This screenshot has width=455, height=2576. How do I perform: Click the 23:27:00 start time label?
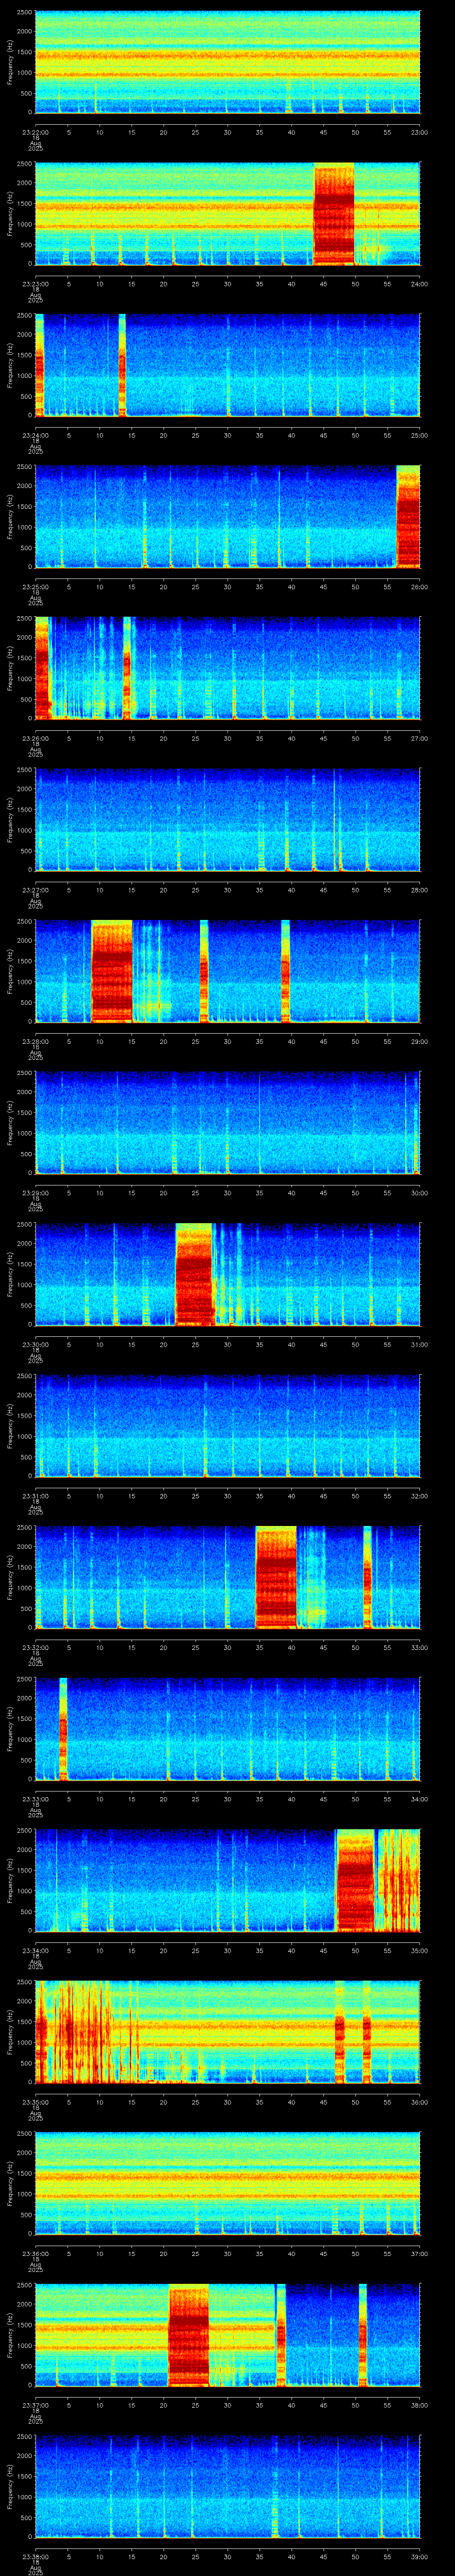pyautogui.click(x=35, y=890)
